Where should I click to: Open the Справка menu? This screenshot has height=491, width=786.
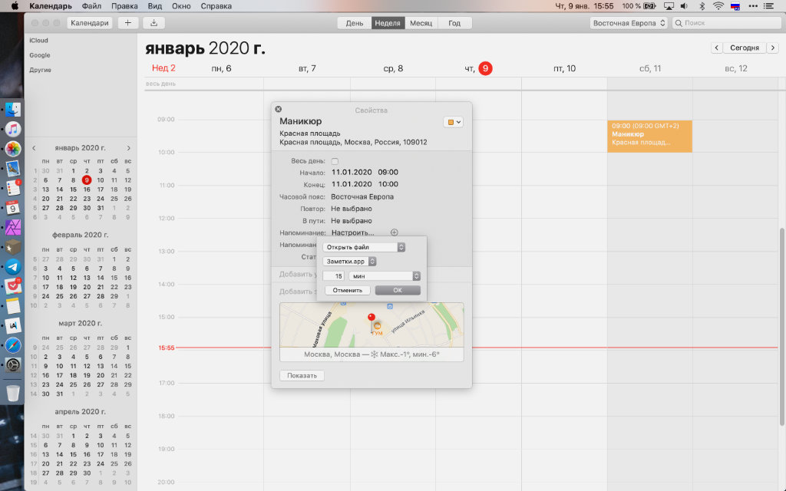tap(216, 6)
